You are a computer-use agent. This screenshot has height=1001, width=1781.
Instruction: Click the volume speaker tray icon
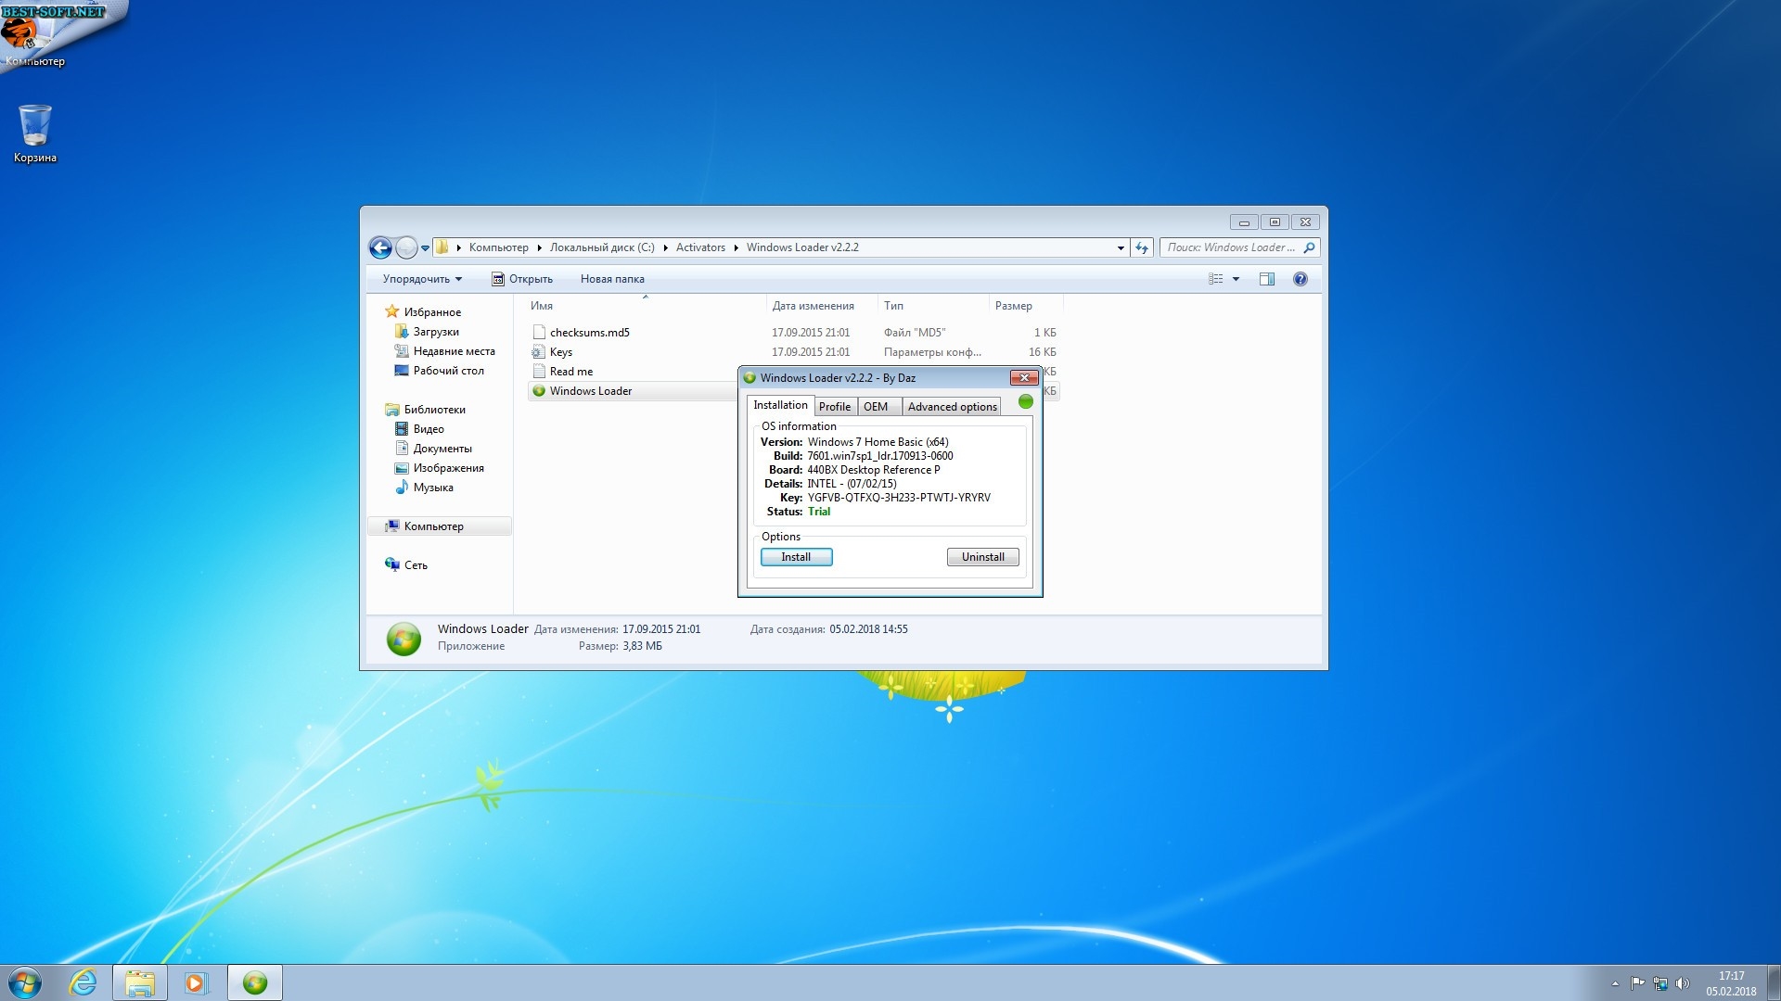(1683, 983)
